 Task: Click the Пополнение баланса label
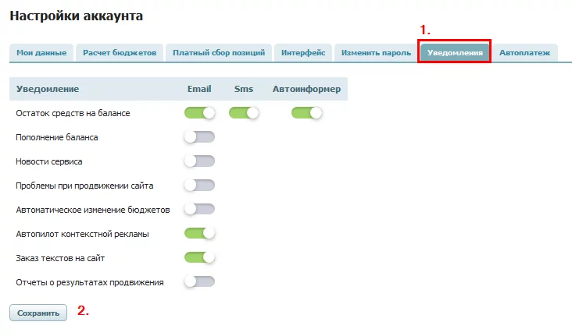point(56,137)
